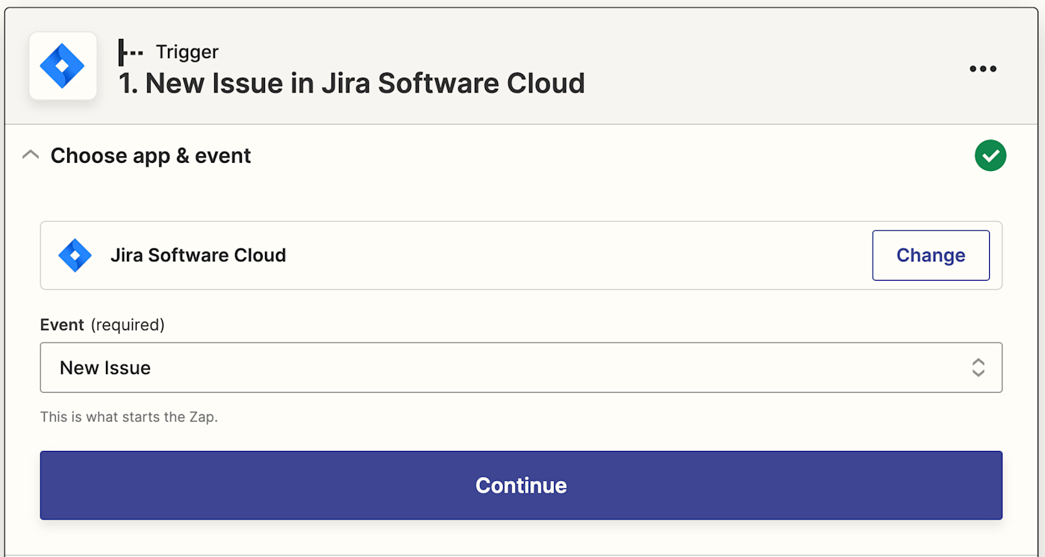Click the Trigger label text

tap(187, 52)
